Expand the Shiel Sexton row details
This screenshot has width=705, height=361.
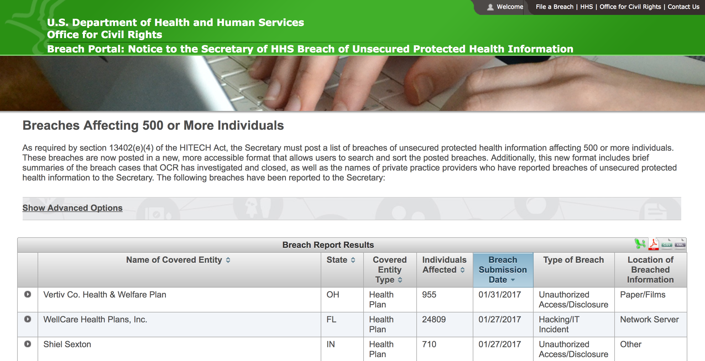click(28, 344)
